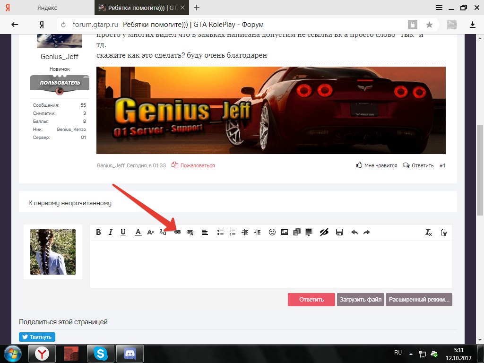
Task: Toggle bold formatting in the reply editor
Action: (98, 232)
